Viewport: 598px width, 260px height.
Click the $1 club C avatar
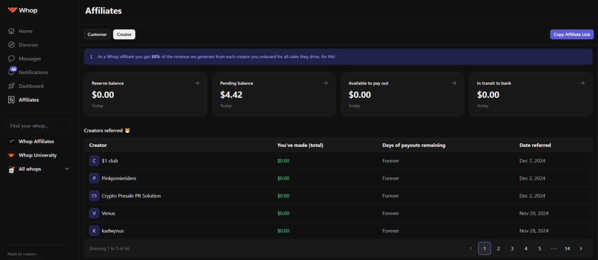(x=94, y=161)
